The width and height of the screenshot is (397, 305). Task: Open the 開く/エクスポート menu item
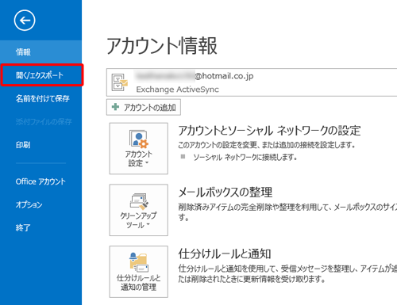(x=40, y=75)
